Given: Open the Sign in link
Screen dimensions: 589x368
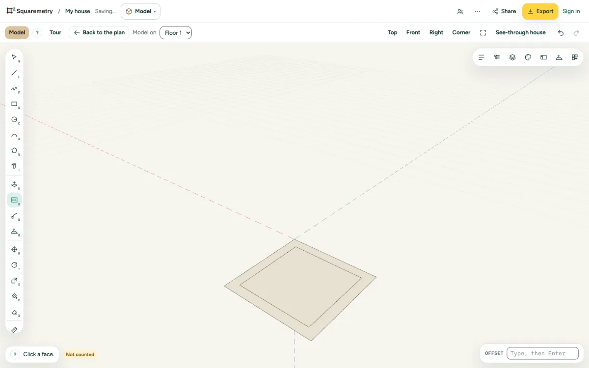Looking at the screenshot, I should coord(571,11).
